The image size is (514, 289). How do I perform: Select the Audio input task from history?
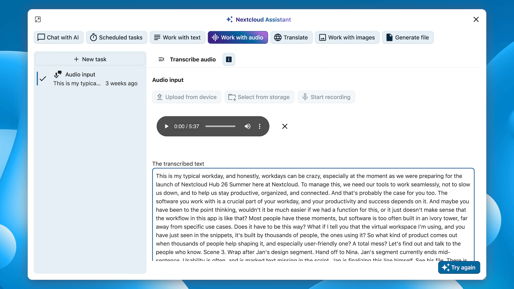click(90, 79)
